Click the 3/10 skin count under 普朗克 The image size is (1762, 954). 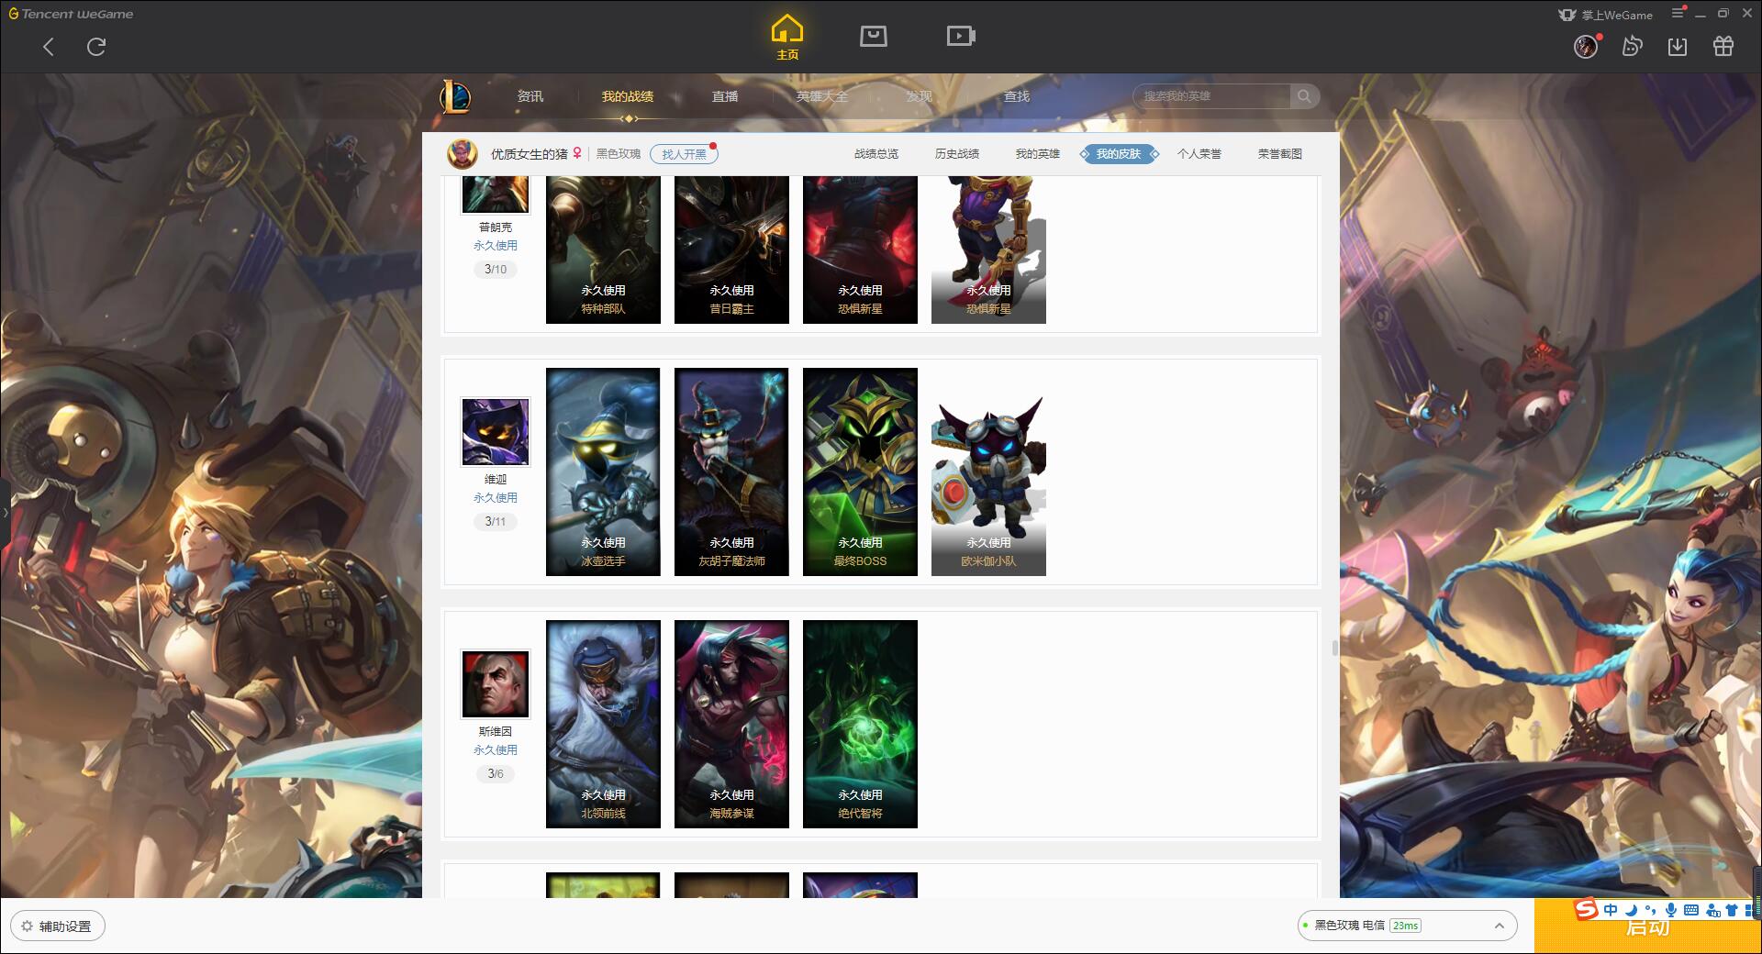pyautogui.click(x=496, y=270)
